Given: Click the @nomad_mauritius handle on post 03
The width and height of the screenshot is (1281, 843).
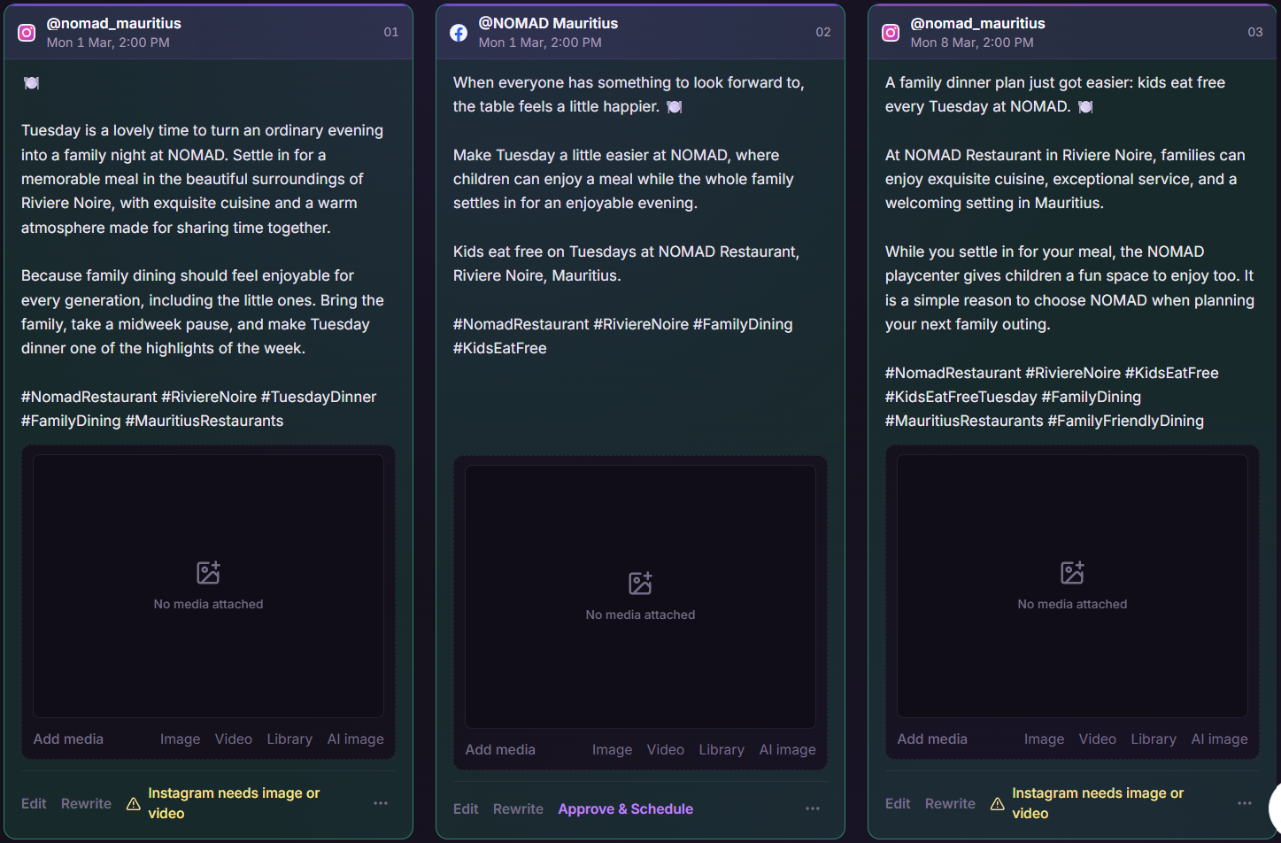Looking at the screenshot, I should pyautogui.click(x=977, y=23).
